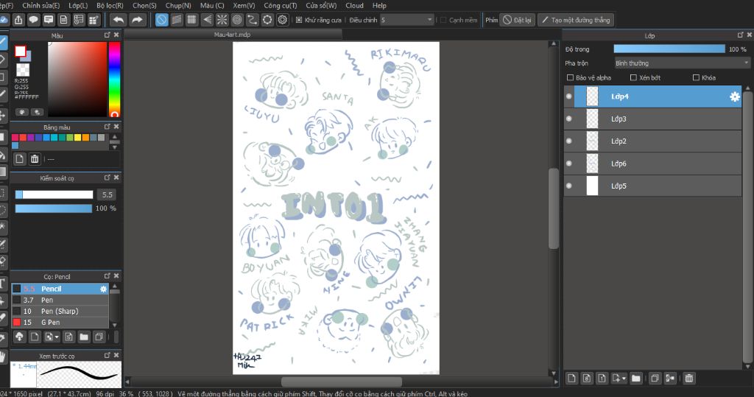Toggle visibility of layer Lớp6
This screenshot has height=397, width=754.
click(569, 164)
